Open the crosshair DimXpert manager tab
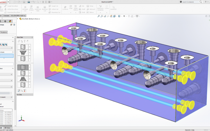 pos(5,21)
